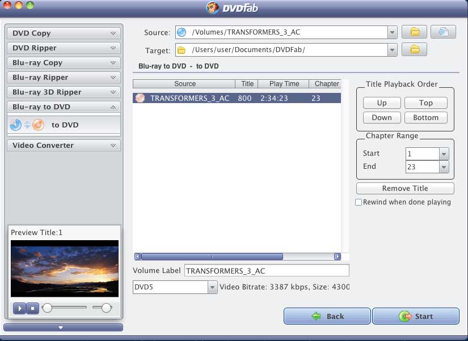Image resolution: width=468 pixels, height=341 pixels.
Task: Click the DVDFab monkey logo in title bar
Action: pyautogui.click(x=213, y=7)
